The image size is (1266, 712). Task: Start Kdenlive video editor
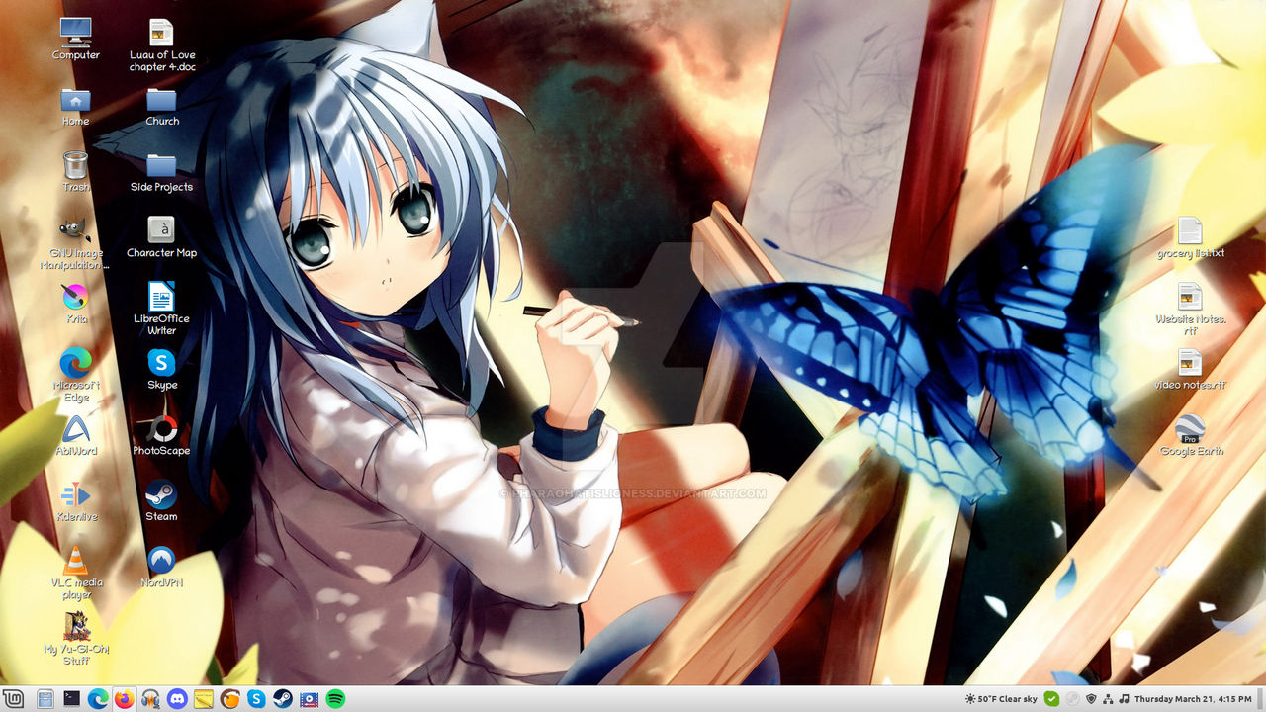pos(76,491)
